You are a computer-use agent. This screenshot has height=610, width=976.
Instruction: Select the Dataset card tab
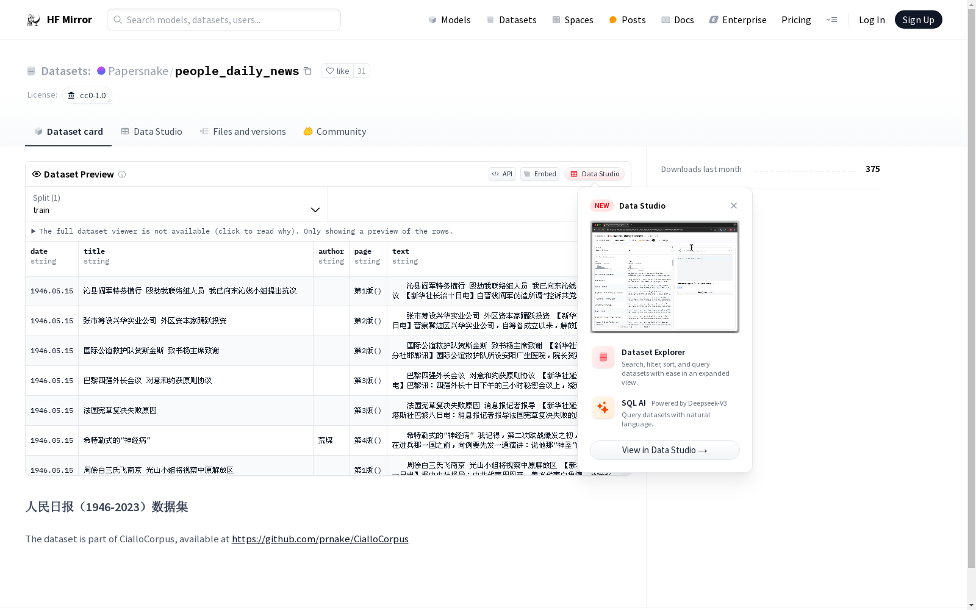coord(68,131)
